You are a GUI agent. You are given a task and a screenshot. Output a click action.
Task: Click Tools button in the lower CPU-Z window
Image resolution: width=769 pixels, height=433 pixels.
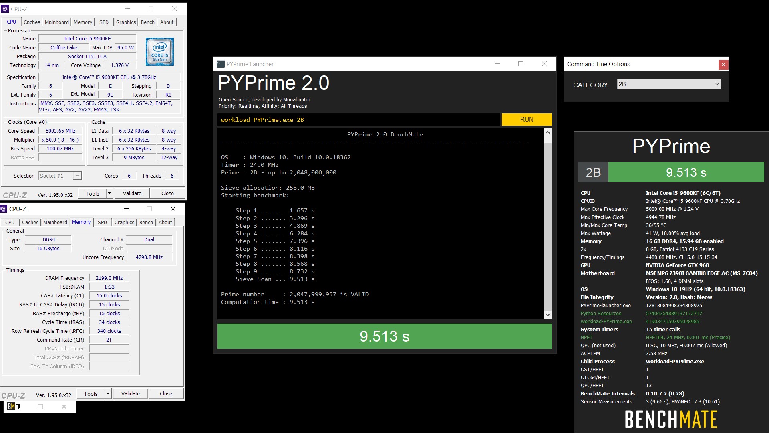91,394
